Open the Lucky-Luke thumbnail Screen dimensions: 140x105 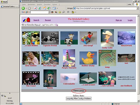coord(107,38)
